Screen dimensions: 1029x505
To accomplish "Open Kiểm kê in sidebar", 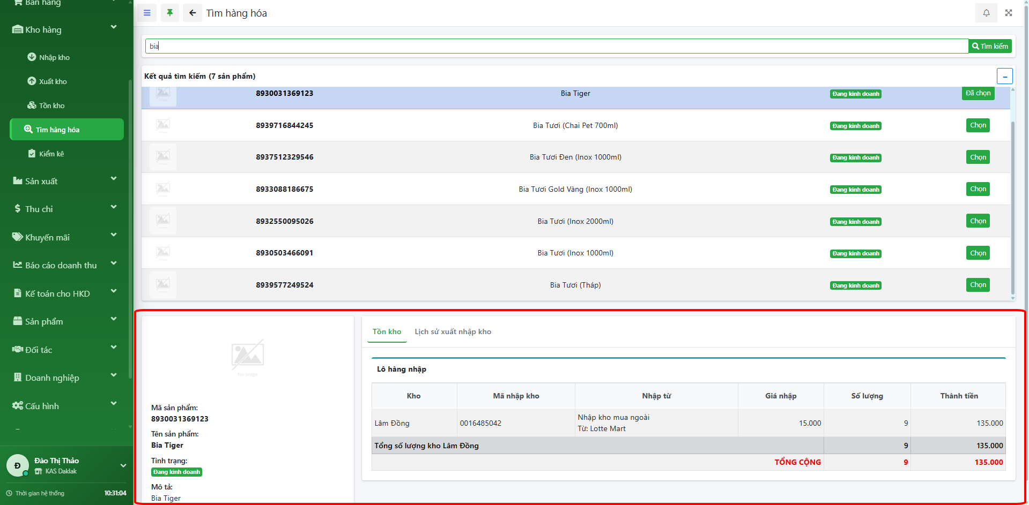I will coord(51,154).
